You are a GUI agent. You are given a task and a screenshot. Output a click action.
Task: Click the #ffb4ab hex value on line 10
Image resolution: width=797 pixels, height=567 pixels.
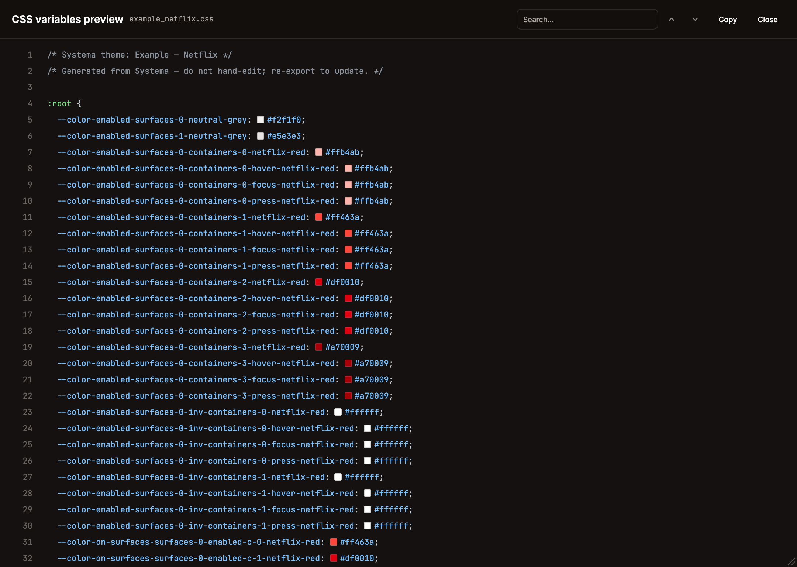pyautogui.click(x=372, y=201)
